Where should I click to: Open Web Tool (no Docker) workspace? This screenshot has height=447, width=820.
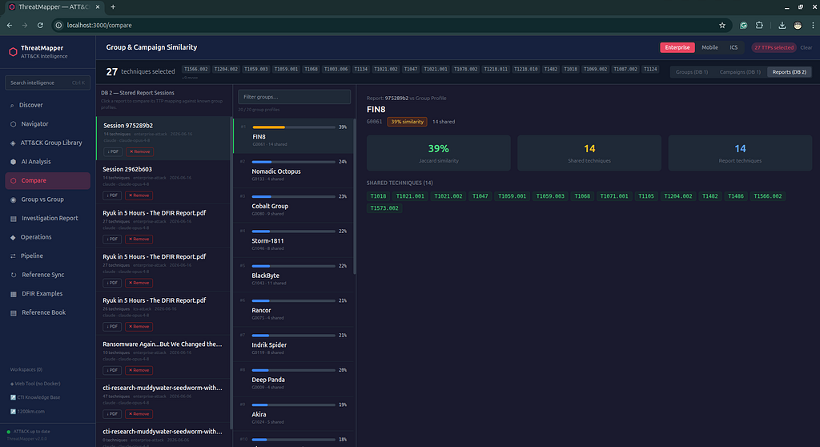click(x=35, y=384)
